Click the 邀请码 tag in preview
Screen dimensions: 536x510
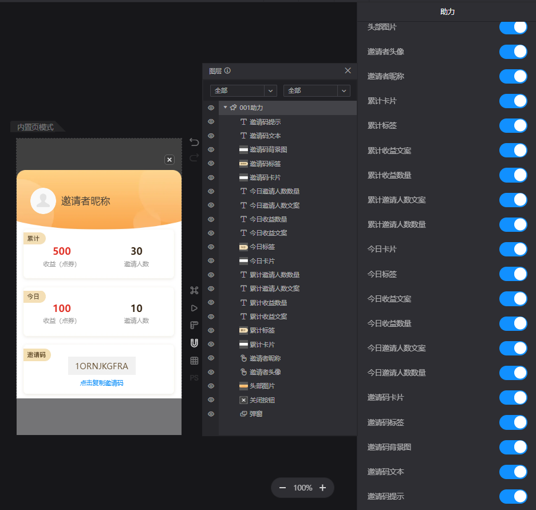tap(37, 355)
